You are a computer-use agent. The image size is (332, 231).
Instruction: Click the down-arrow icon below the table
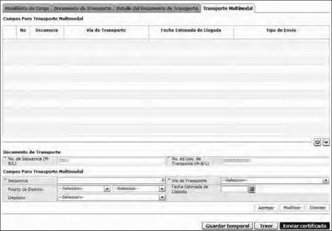(x=326, y=142)
